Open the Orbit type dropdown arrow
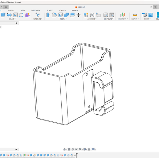The width and height of the screenshot is (159, 159). [67, 149]
